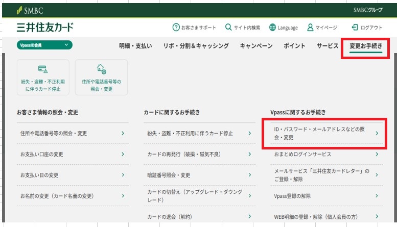Viewport: 397px width, 227px height.
Task: Select ID・パスワード・メールアドレスなどの照会・変更 row
Action: tap(326, 133)
